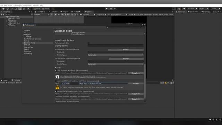The width and height of the screenshot is (222, 125).
Task: Click Browse for tvOS Manual Provisioning Profile
Action: click(x=126, y=59)
